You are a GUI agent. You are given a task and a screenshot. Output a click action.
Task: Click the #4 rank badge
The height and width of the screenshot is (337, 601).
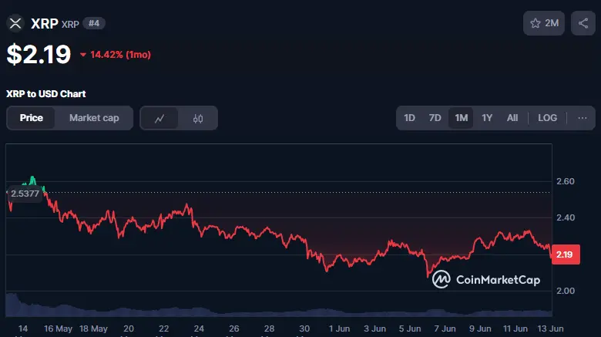tap(94, 23)
